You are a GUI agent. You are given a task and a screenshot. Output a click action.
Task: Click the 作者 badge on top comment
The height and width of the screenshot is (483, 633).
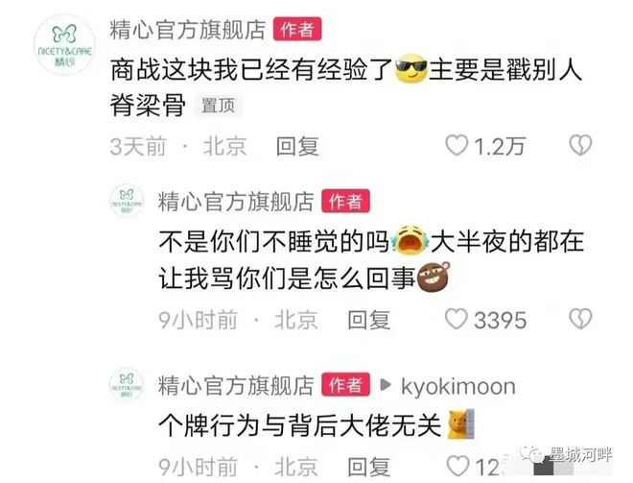coord(297,29)
